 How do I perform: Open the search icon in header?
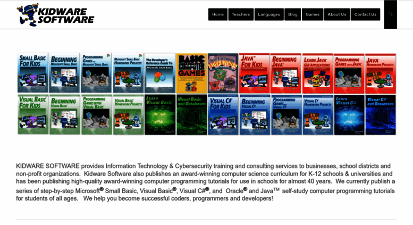(390, 14)
